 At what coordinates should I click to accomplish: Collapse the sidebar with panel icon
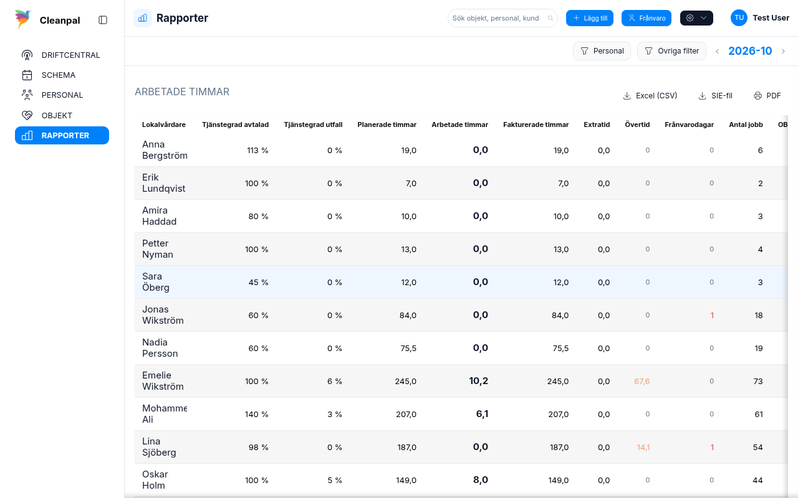[x=103, y=20]
